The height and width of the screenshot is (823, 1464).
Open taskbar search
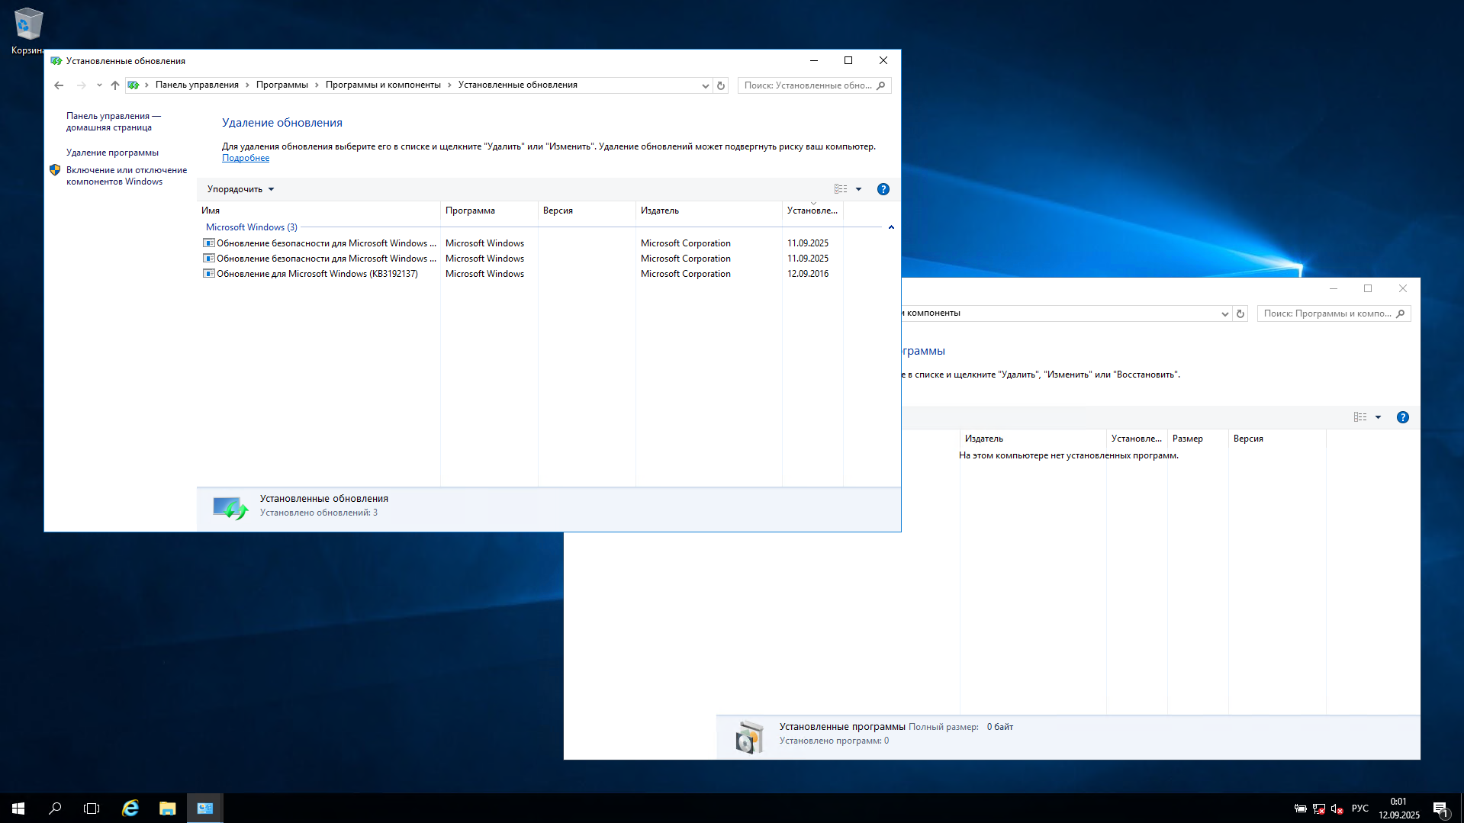pos(55,808)
